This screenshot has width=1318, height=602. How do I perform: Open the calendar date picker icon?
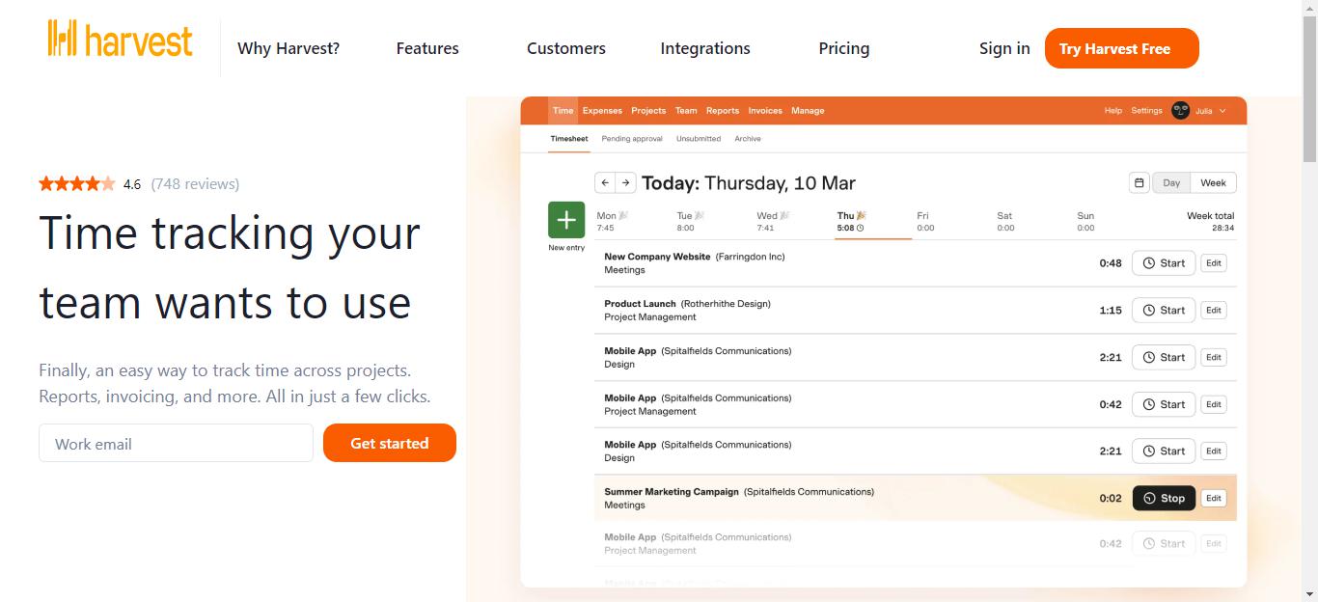[x=1140, y=183]
